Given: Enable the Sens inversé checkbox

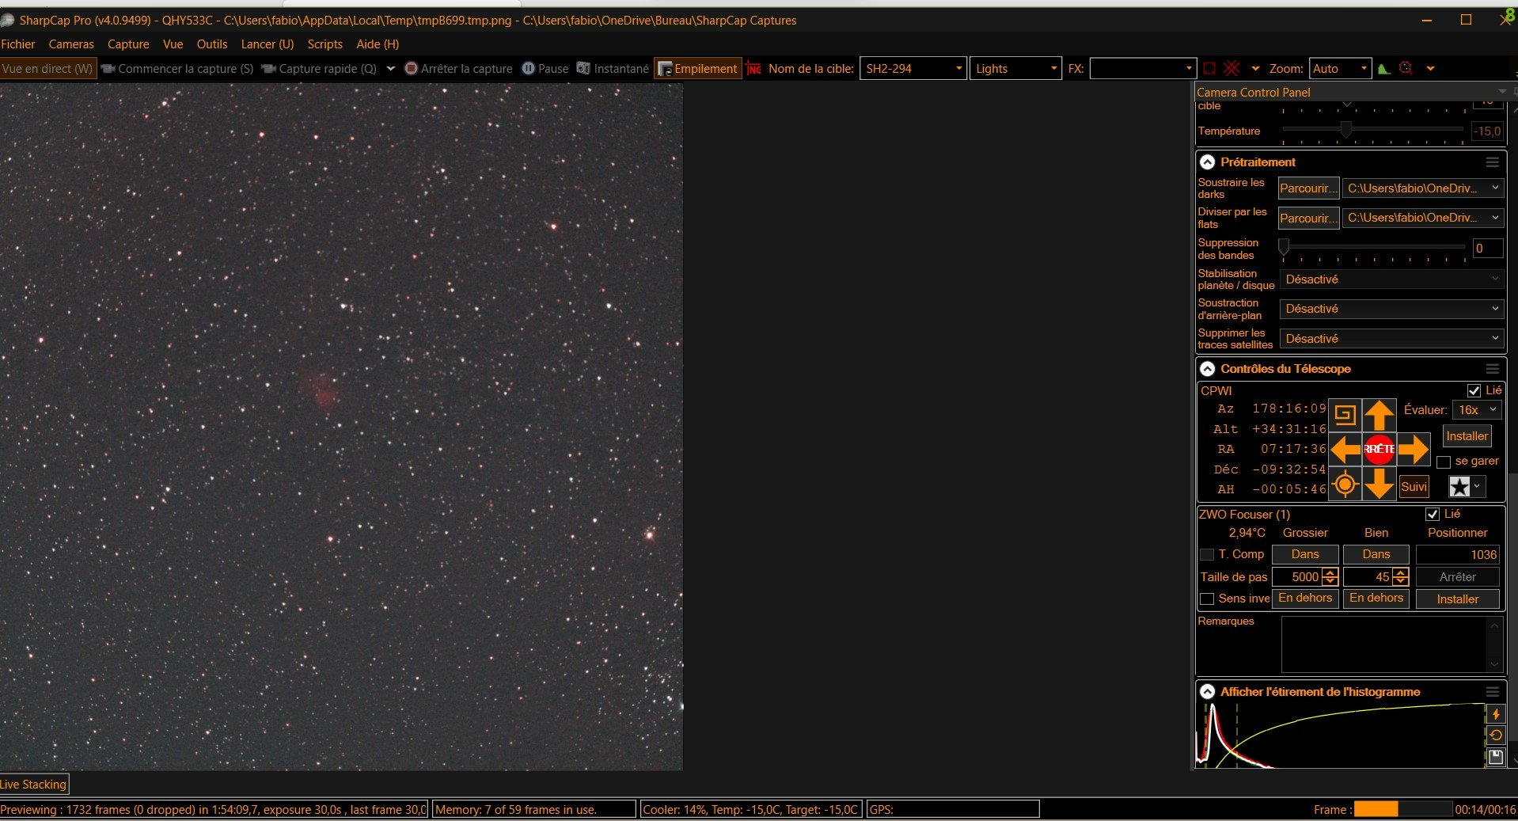Looking at the screenshot, I should pyautogui.click(x=1207, y=599).
